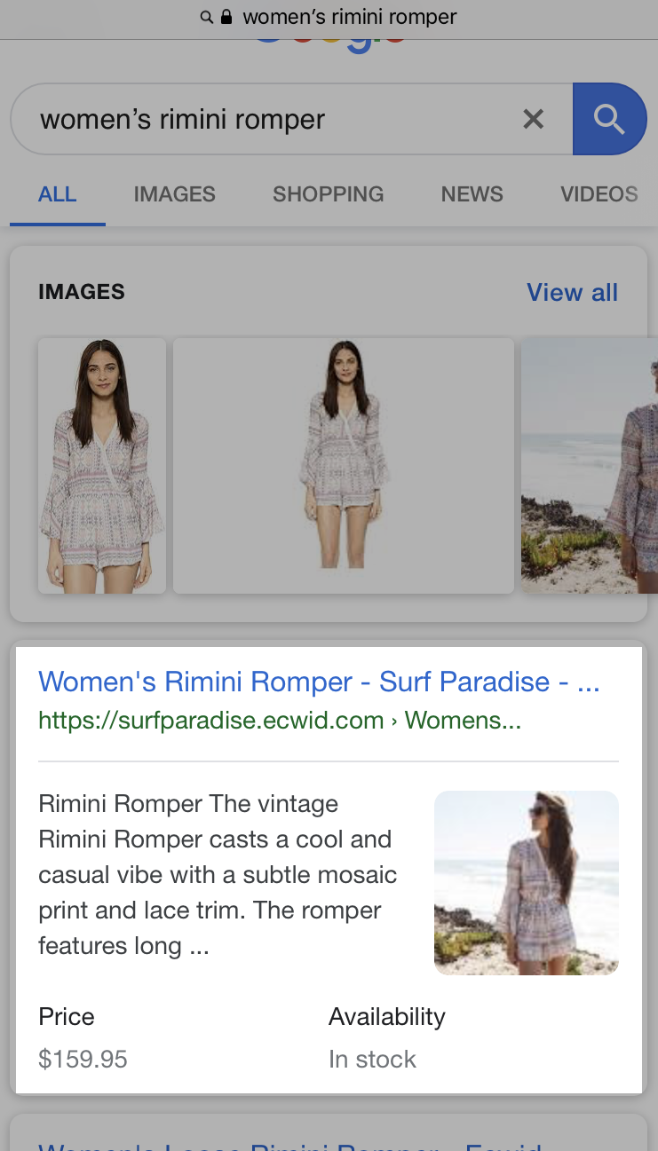Tap the partially visible Google logo
The height and width of the screenshot is (1151, 658).
[329, 44]
